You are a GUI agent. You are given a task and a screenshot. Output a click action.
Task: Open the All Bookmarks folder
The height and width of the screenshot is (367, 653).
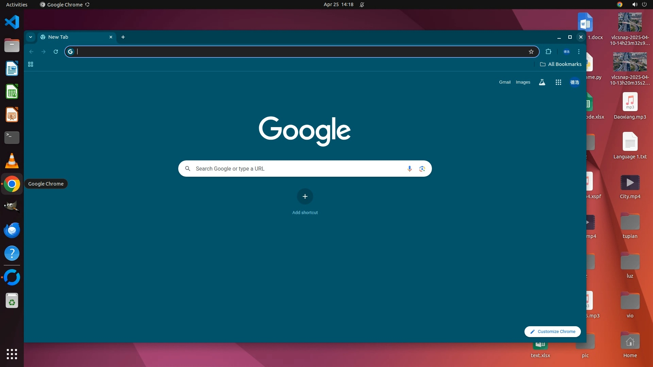(x=560, y=64)
